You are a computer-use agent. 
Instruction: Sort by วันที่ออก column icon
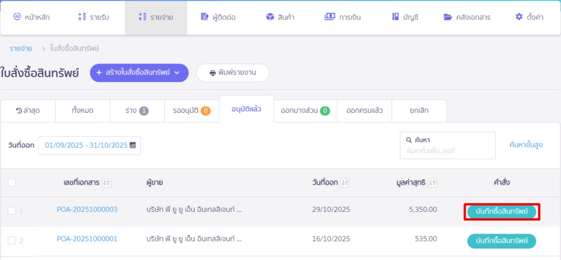click(x=345, y=183)
